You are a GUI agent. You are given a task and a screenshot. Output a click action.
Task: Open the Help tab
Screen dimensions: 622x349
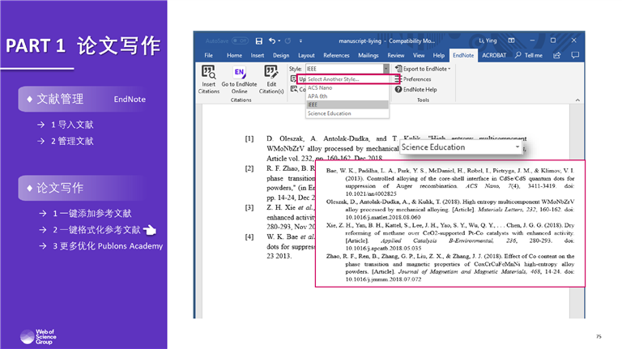(x=438, y=56)
